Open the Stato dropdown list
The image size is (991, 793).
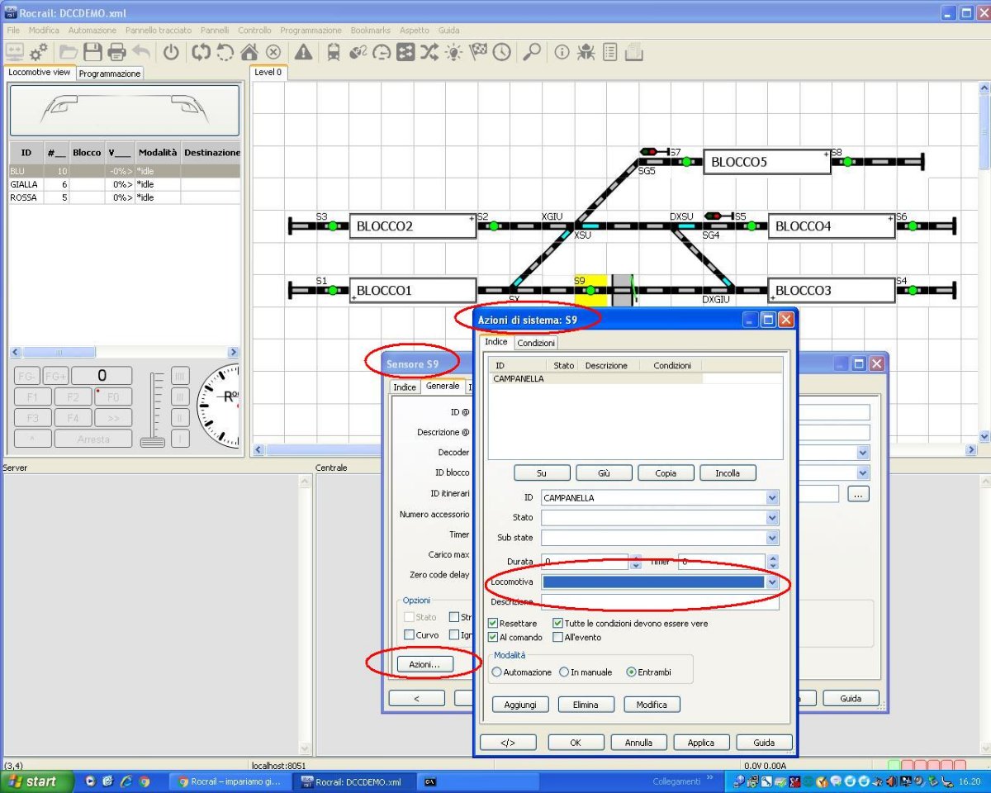point(772,518)
